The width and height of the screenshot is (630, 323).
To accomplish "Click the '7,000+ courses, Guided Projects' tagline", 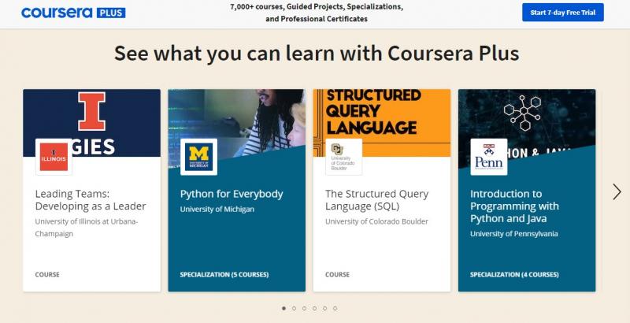I will point(317,13).
